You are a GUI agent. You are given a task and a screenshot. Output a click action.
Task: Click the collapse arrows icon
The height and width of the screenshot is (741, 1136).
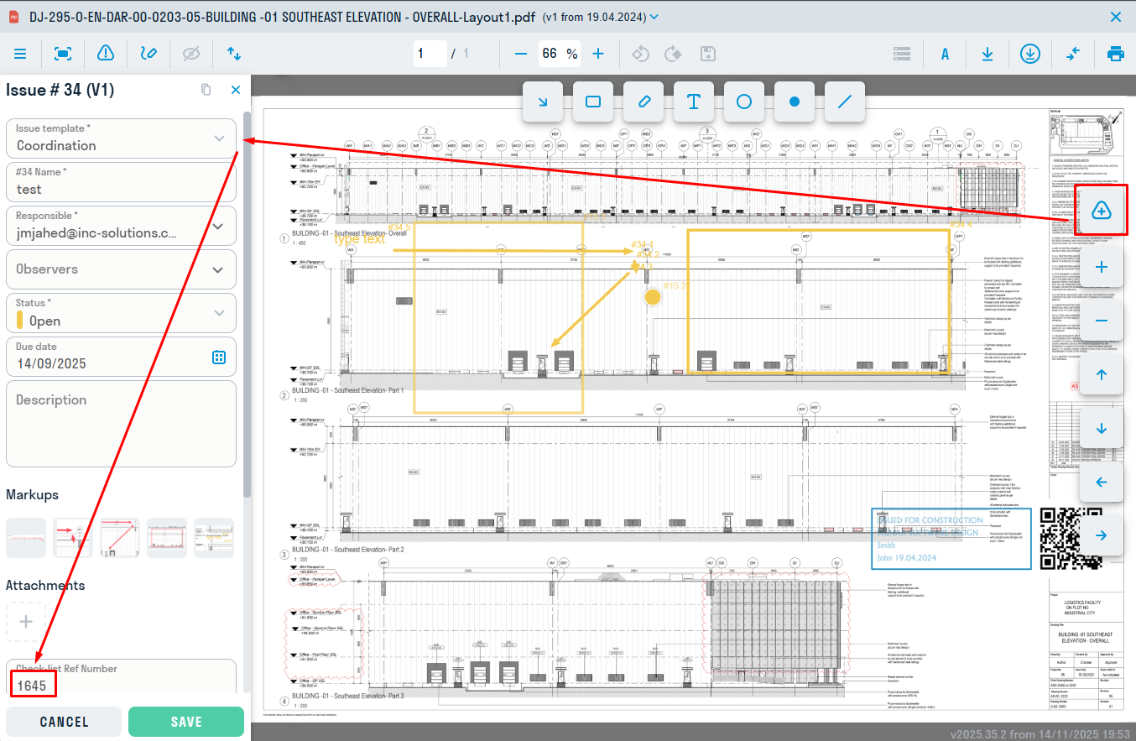[1073, 54]
